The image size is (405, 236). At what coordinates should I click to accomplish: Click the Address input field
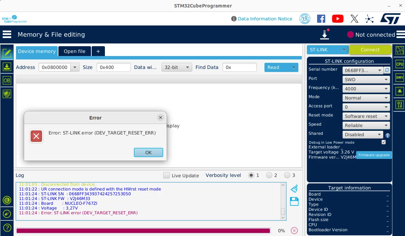55,67
